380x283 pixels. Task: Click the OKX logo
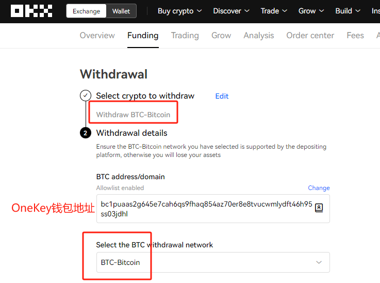(x=31, y=11)
